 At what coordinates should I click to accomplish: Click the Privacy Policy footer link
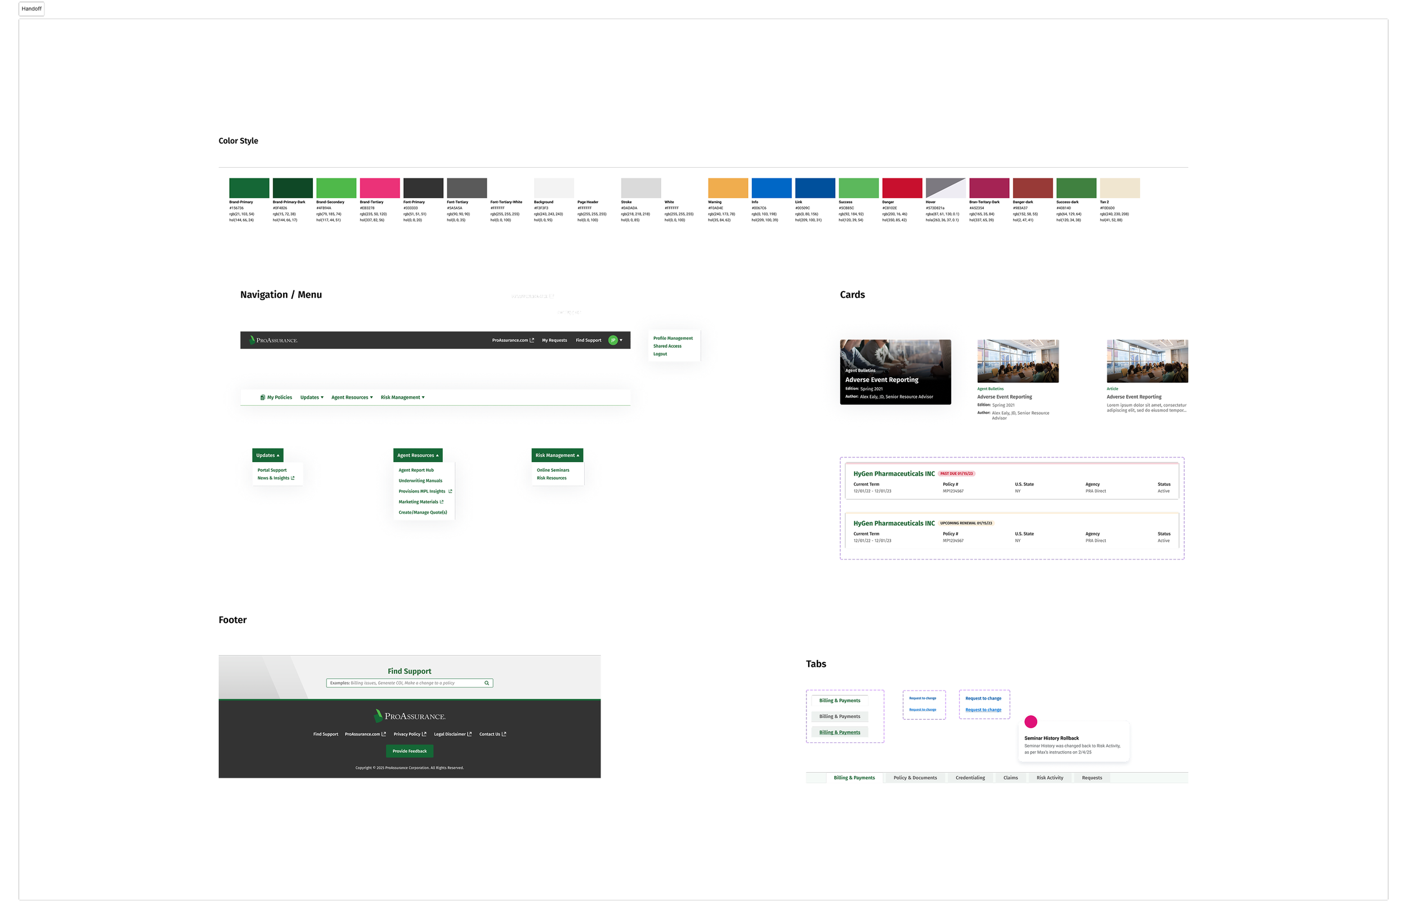click(x=407, y=734)
